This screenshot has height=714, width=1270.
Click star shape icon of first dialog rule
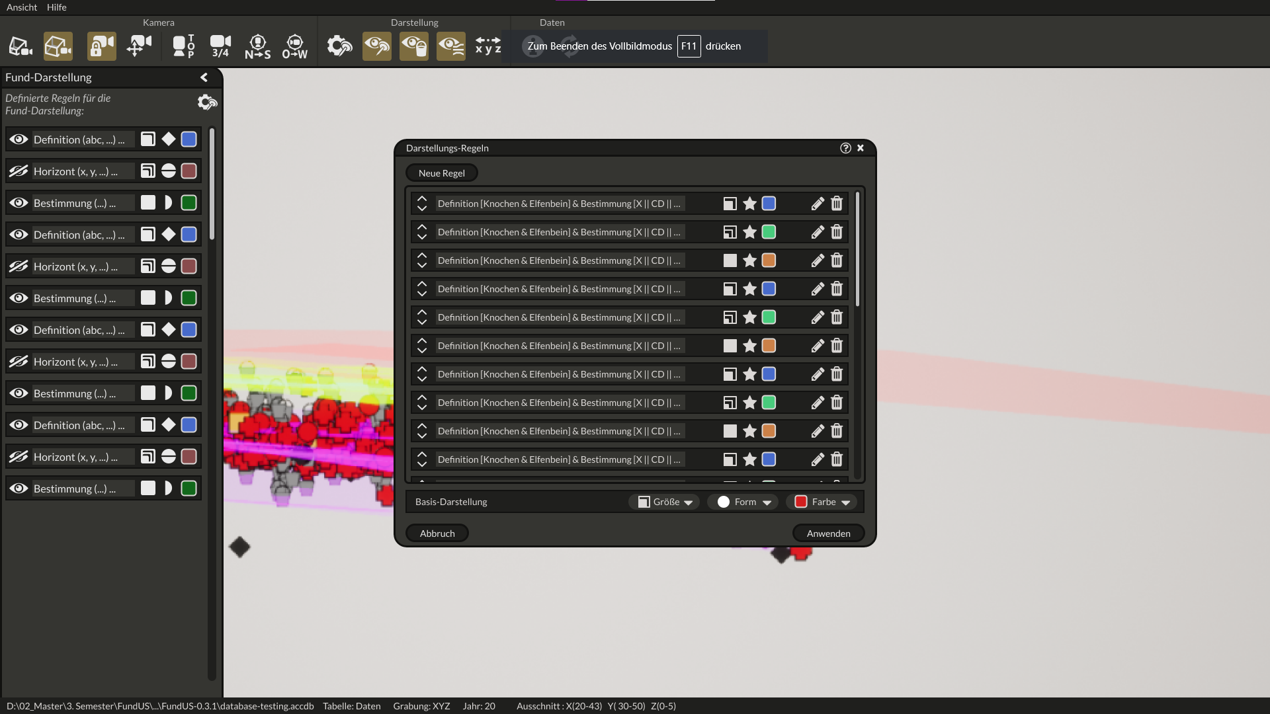pos(749,204)
